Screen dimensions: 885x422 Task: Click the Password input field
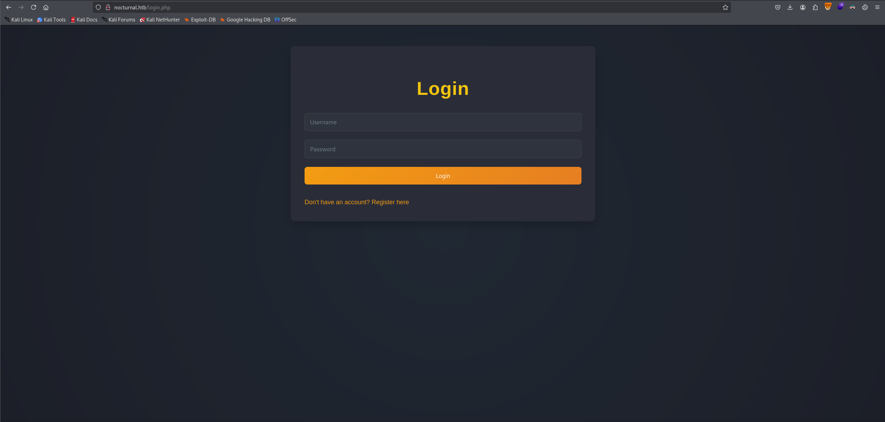tap(443, 149)
